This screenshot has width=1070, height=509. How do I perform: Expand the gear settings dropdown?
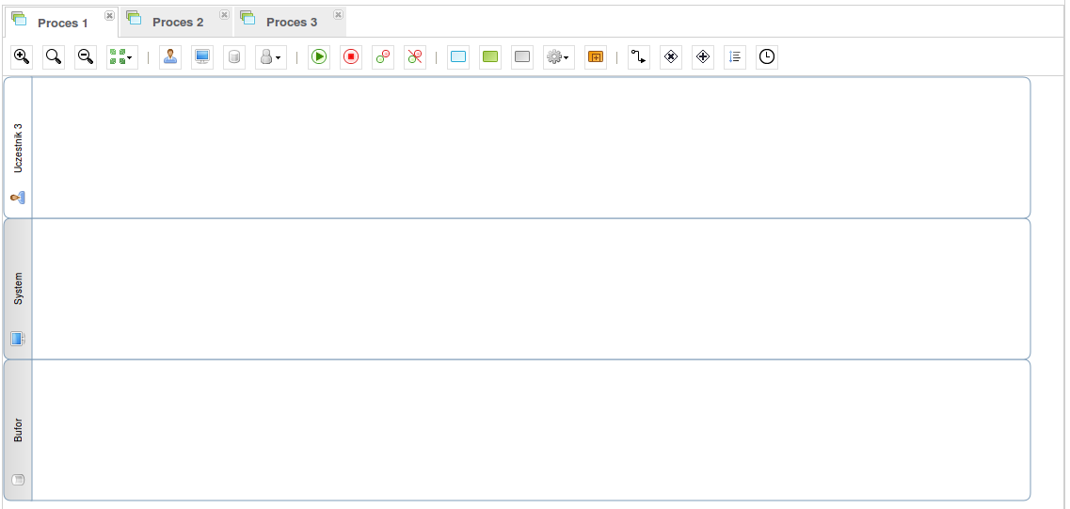point(558,57)
